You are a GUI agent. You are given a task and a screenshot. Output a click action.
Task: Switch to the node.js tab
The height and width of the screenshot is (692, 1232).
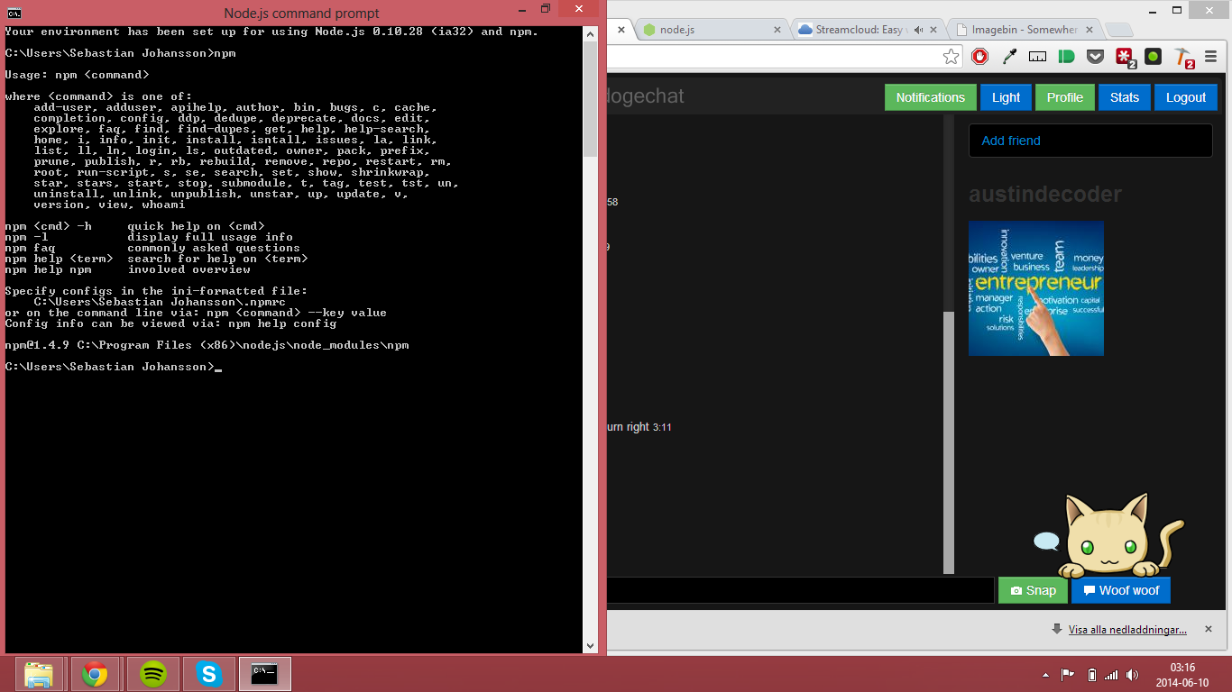coord(713,30)
